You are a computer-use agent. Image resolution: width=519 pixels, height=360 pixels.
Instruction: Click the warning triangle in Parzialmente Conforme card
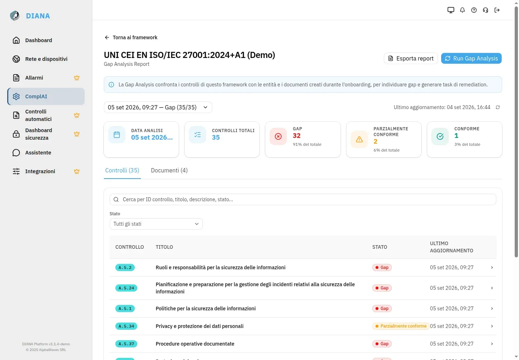point(359,139)
